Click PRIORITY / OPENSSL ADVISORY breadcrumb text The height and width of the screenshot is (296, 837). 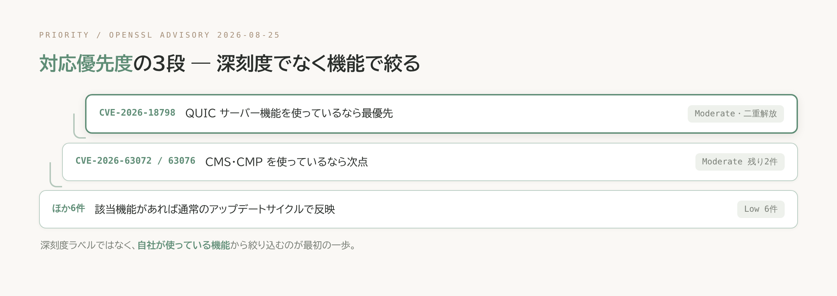point(125,35)
